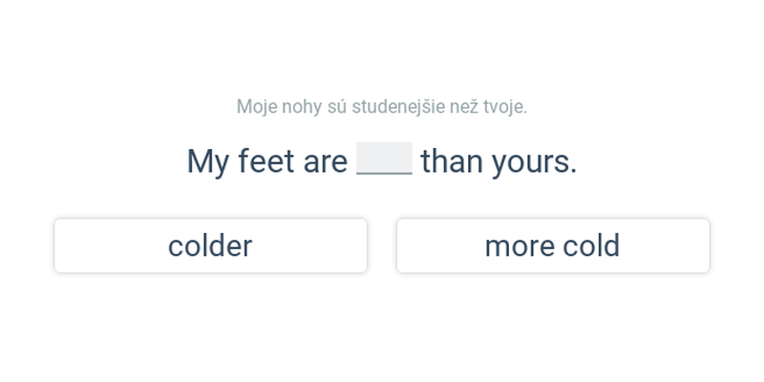Image resolution: width=764 pixels, height=382 pixels.
Task: Click "Moje" in the Slovak hint
Action: (257, 106)
